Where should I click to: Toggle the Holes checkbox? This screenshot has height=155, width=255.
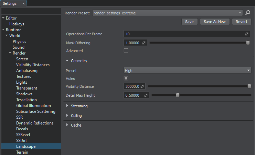coord(126,79)
